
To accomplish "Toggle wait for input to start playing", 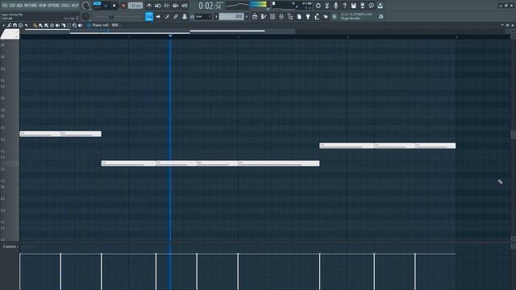I will [x=158, y=6].
